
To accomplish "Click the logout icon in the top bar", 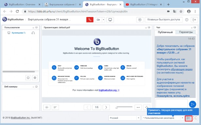I will (194, 20).
